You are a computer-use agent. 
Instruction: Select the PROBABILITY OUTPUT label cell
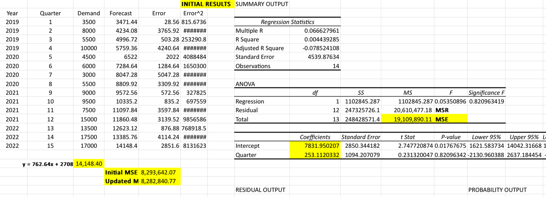(497, 190)
